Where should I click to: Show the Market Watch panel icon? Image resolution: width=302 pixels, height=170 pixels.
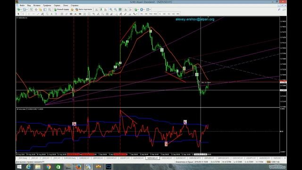pos(32,9)
